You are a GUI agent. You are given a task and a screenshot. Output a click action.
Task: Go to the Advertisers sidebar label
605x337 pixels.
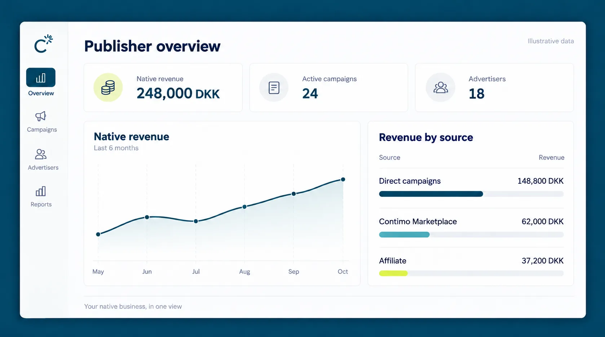tap(43, 168)
